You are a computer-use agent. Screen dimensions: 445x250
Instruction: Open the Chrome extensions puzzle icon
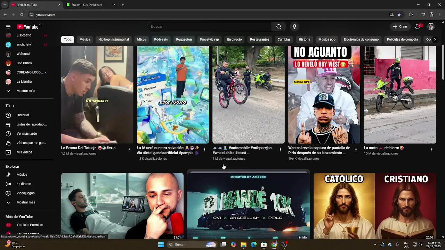click(x=411, y=15)
